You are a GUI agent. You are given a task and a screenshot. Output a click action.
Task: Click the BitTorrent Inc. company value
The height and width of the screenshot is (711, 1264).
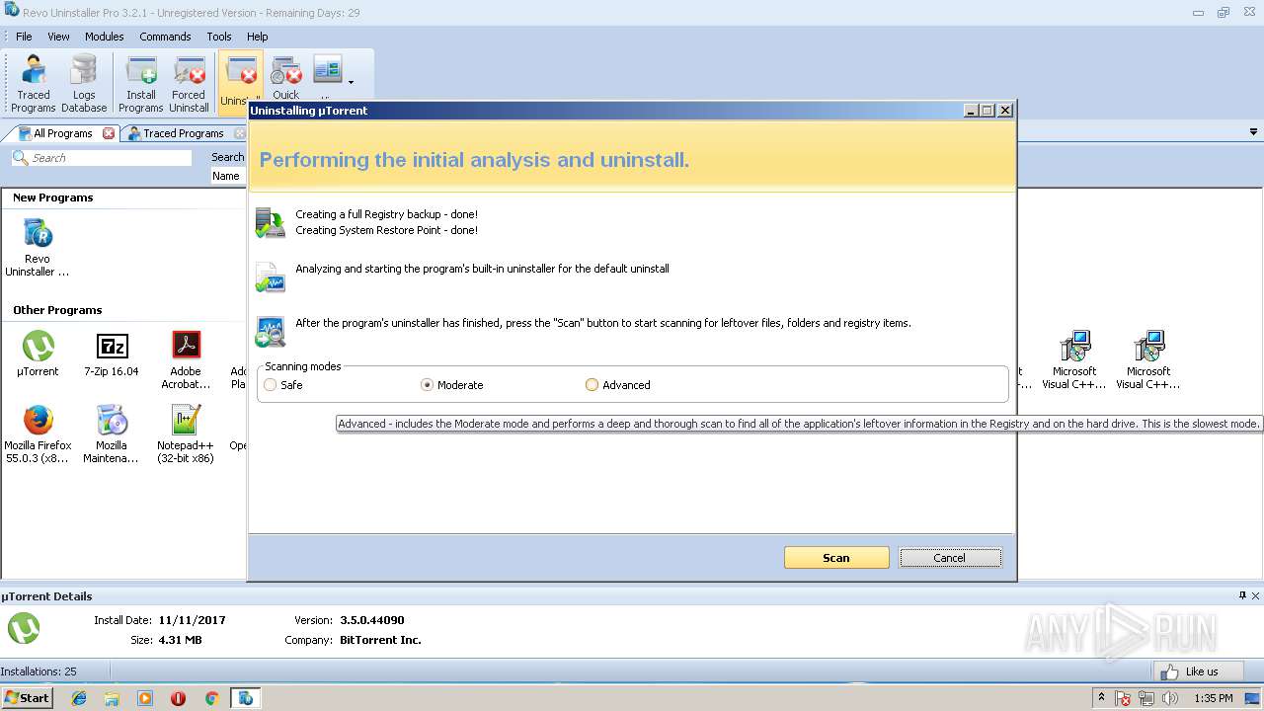click(380, 640)
